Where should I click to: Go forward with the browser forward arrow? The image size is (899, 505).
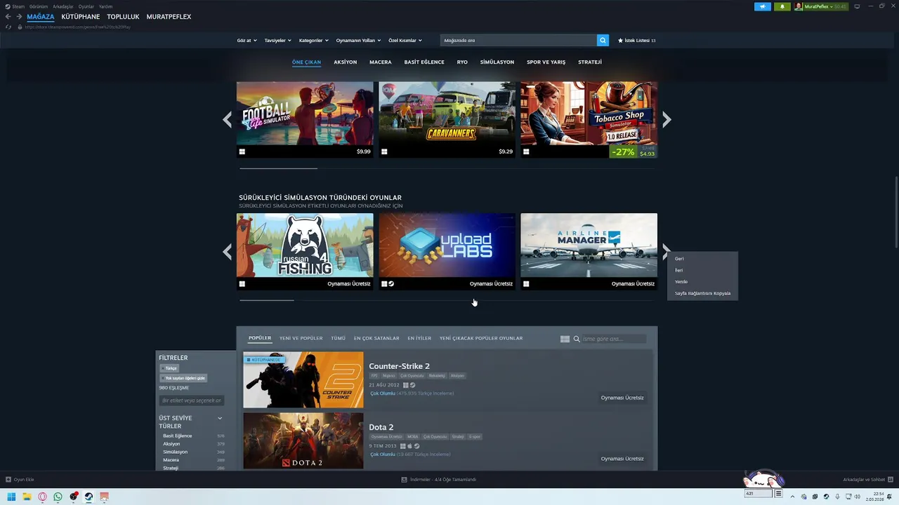point(18,17)
